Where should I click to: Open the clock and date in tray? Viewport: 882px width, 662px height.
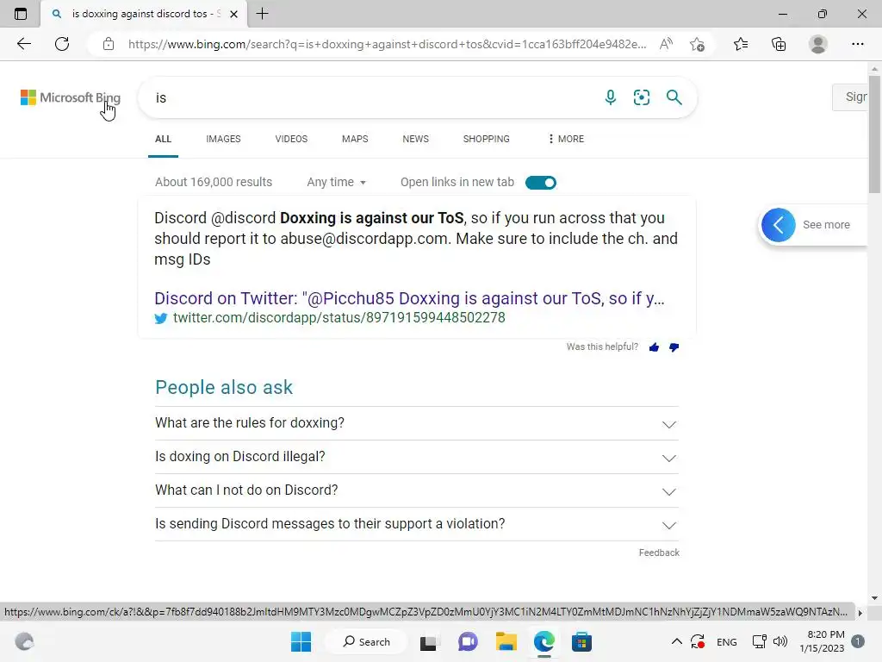pyautogui.click(x=822, y=641)
